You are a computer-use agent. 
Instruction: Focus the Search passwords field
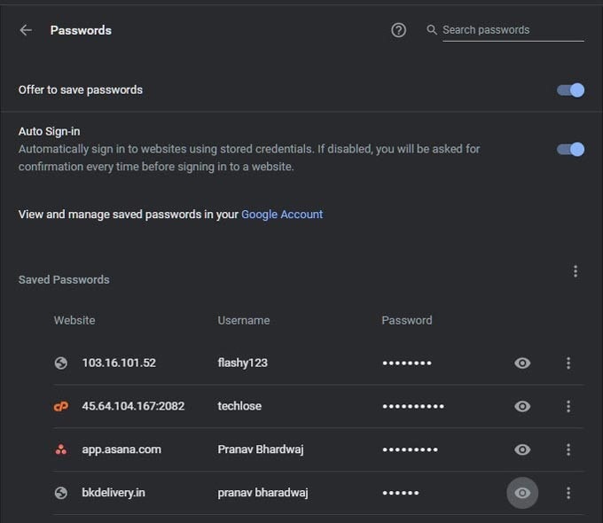[513, 30]
